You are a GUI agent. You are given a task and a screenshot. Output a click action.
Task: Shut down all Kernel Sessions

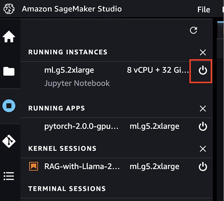tap(203, 149)
